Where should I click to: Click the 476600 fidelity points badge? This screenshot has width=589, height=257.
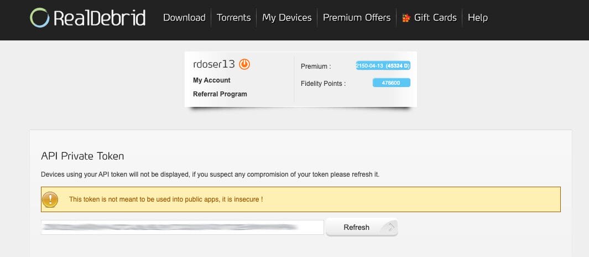tap(392, 83)
